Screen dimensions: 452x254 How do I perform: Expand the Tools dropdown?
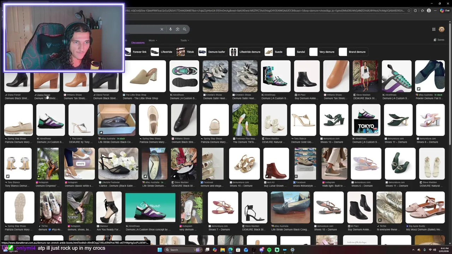[x=184, y=40]
